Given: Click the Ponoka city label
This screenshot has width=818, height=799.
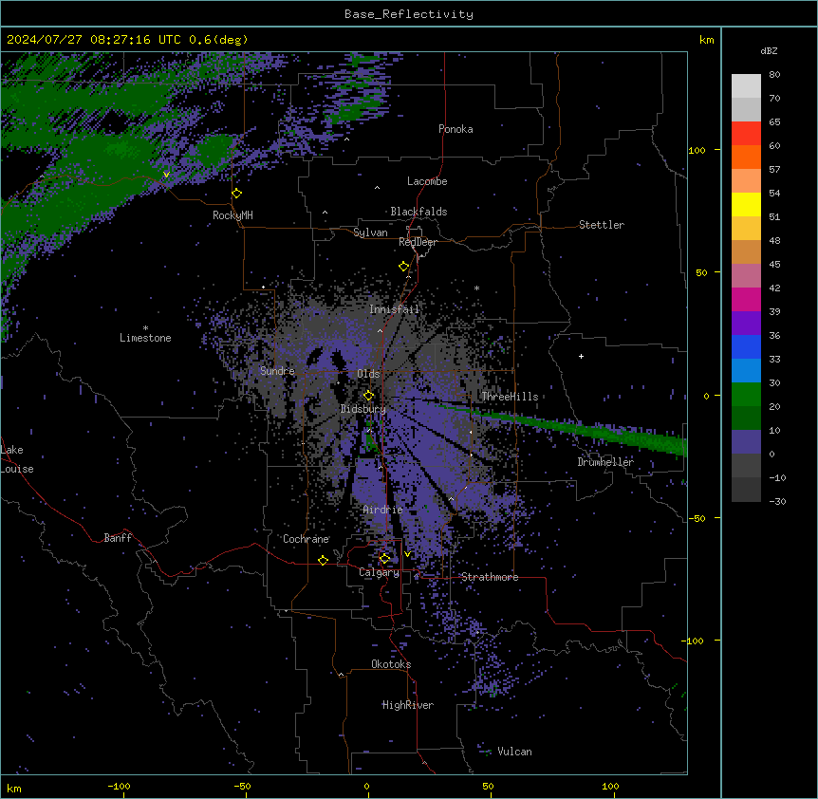Looking at the screenshot, I should [455, 129].
